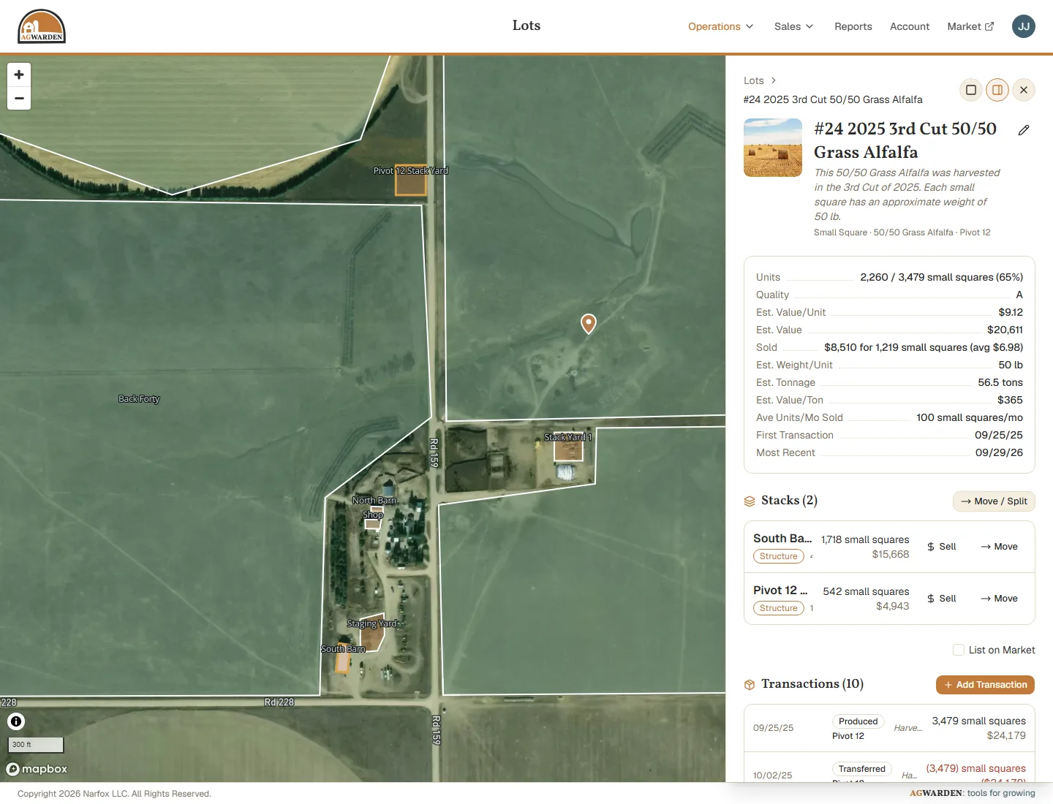This screenshot has width=1053, height=804.
Task: Click the lot location pin marker
Action: point(589,324)
